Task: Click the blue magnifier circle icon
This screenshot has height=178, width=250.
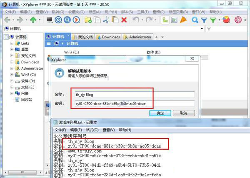Action: coord(67,20)
